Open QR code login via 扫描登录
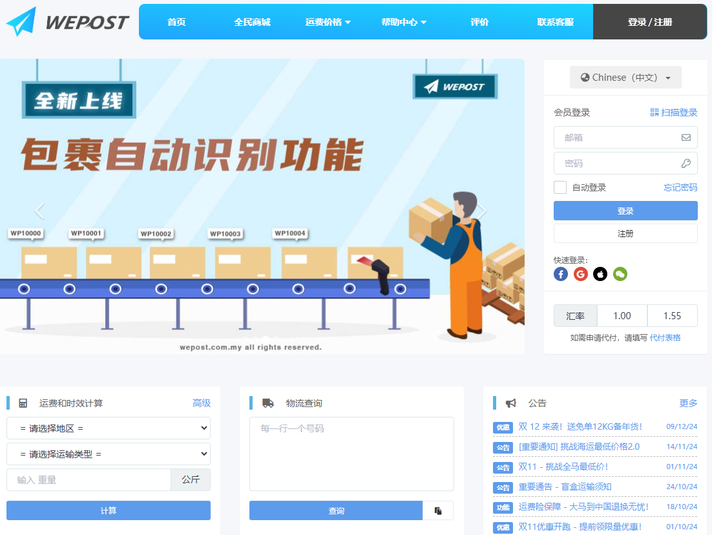Screen dimensions: 712x535 (674, 112)
